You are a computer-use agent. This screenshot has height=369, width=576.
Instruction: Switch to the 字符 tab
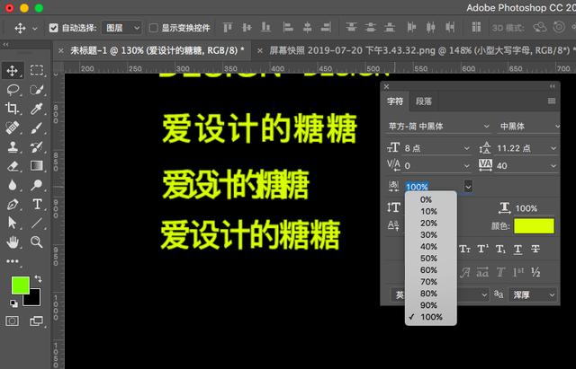pos(395,101)
